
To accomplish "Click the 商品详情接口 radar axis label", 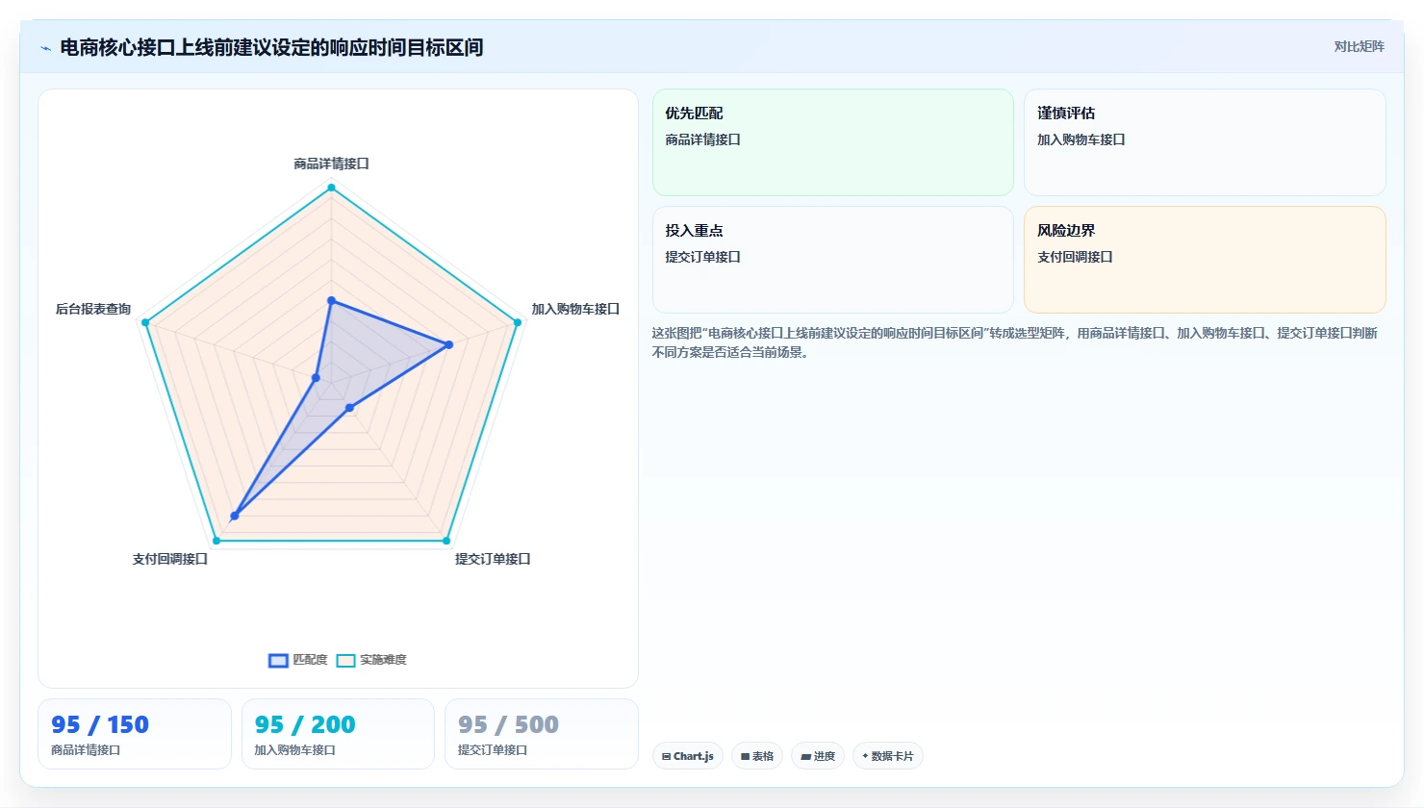I will click(331, 164).
